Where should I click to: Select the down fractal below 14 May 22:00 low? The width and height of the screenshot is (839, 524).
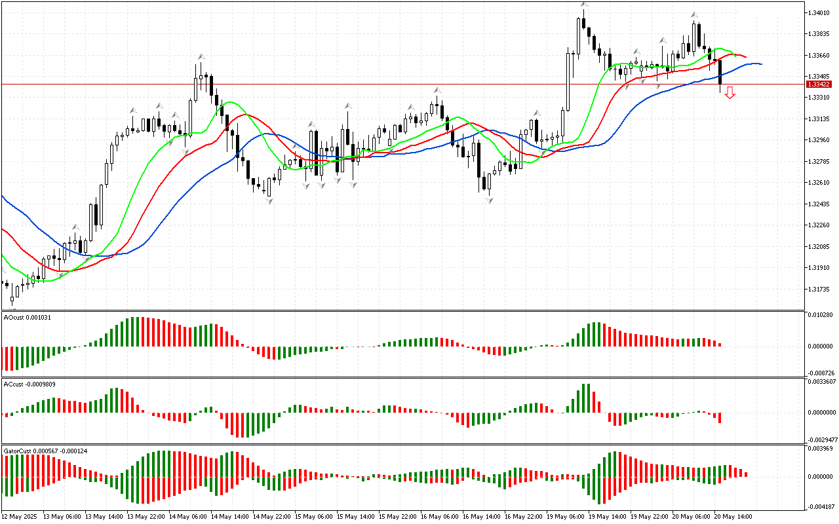pyautogui.click(x=269, y=201)
